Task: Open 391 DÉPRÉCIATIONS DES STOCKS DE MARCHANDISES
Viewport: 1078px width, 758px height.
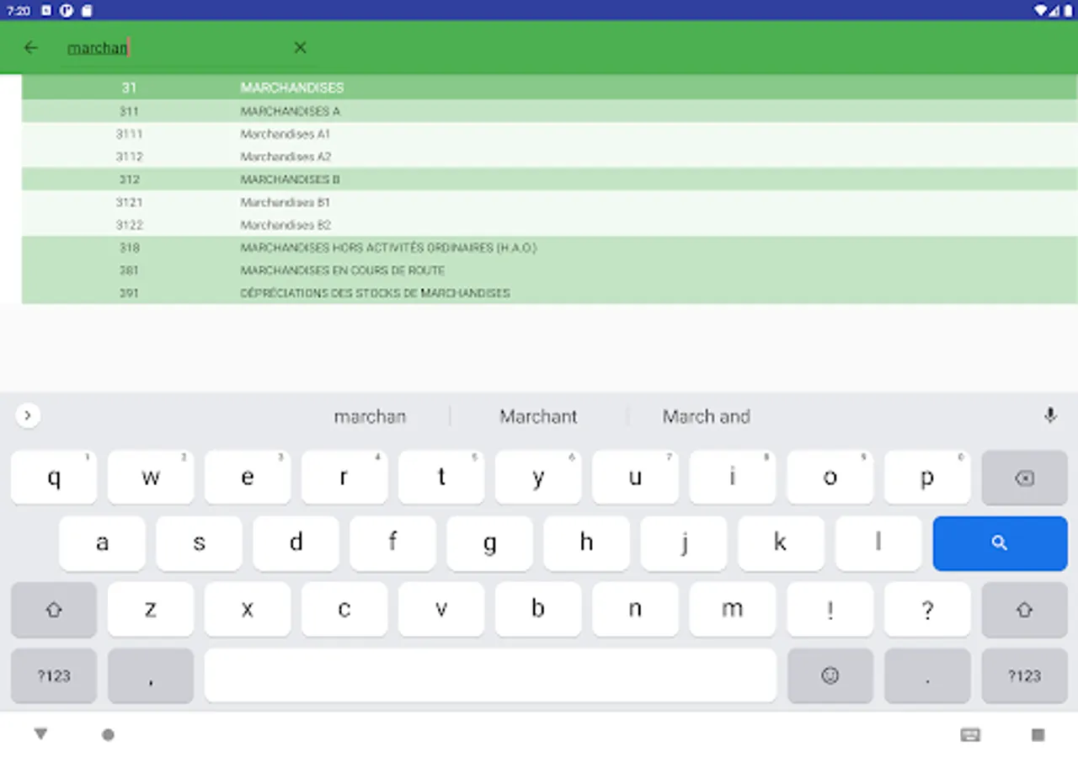Action: pos(549,293)
